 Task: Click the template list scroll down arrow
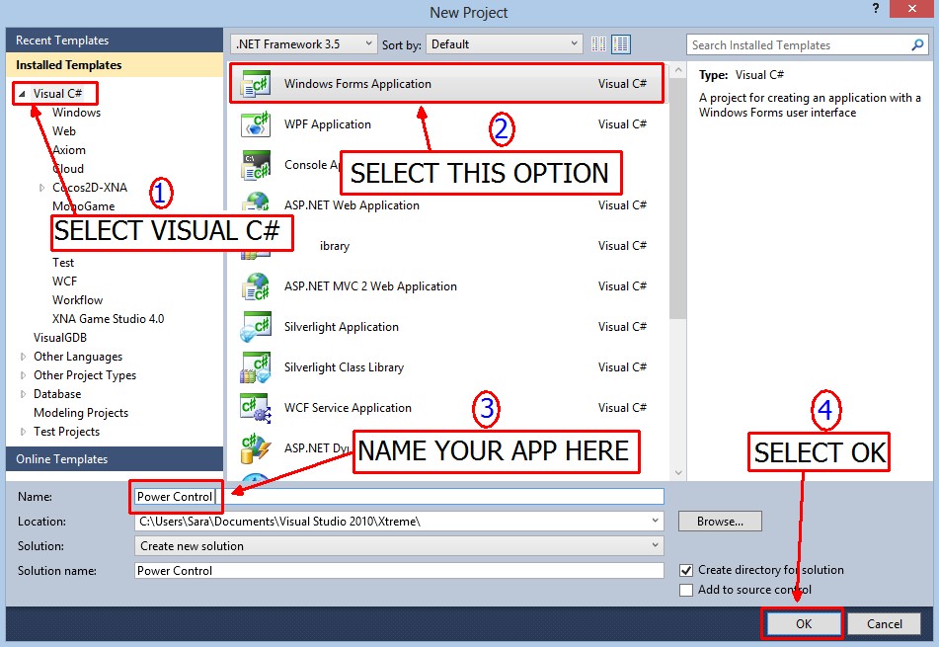click(678, 473)
